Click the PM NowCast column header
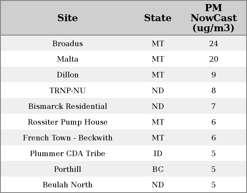This screenshot has width=247, height=193. coord(213,18)
